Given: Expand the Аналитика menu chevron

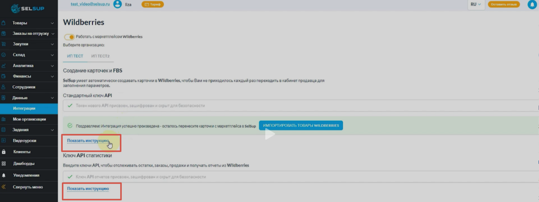Looking at the screenshot, I should click(x=52, y=66).
